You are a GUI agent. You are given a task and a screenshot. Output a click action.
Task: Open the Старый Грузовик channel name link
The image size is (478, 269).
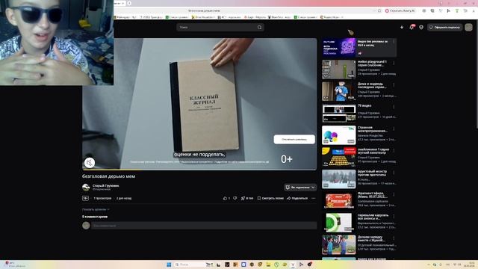tap(105, 185)
